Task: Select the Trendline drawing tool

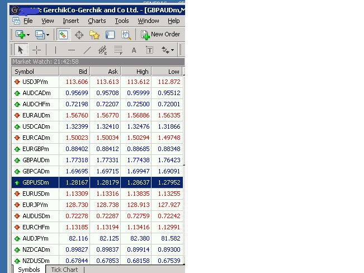Action: point(87,50)
